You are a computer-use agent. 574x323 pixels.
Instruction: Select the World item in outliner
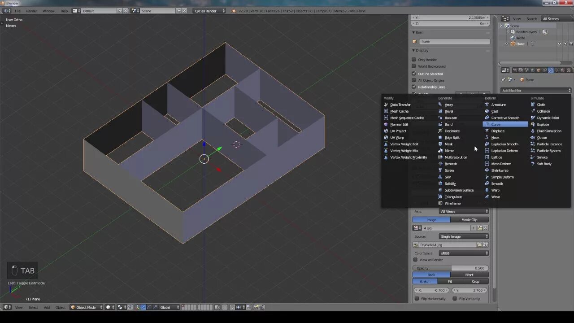tap(520, 38)
